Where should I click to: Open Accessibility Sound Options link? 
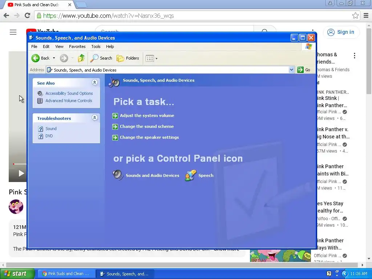(x=69, y=93)
